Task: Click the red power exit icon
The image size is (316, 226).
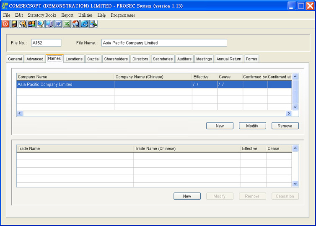Action: tap(5, 24)
